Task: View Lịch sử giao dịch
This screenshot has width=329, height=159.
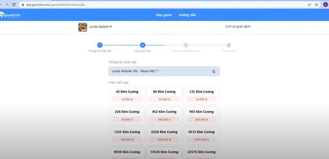Action: click(238, 26)
